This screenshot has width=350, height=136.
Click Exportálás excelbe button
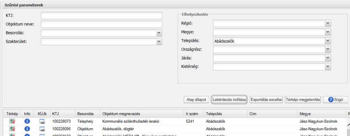pyautogui.click(x=266, y=100)
